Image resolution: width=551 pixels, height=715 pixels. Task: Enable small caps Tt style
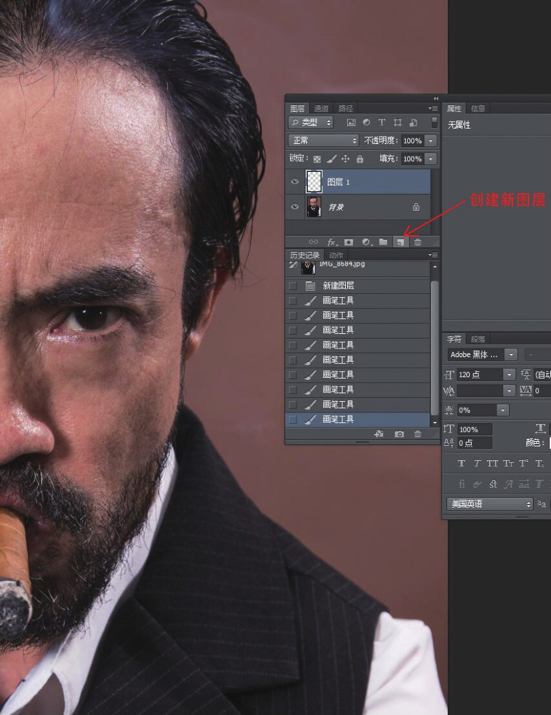coord(508,463)
